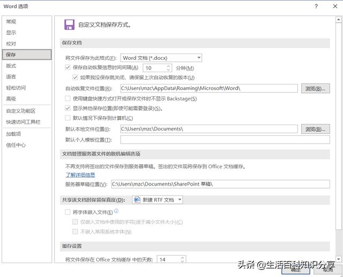Click the purple save disk icon
Screen dimensions: 343x277
(69, 25)
